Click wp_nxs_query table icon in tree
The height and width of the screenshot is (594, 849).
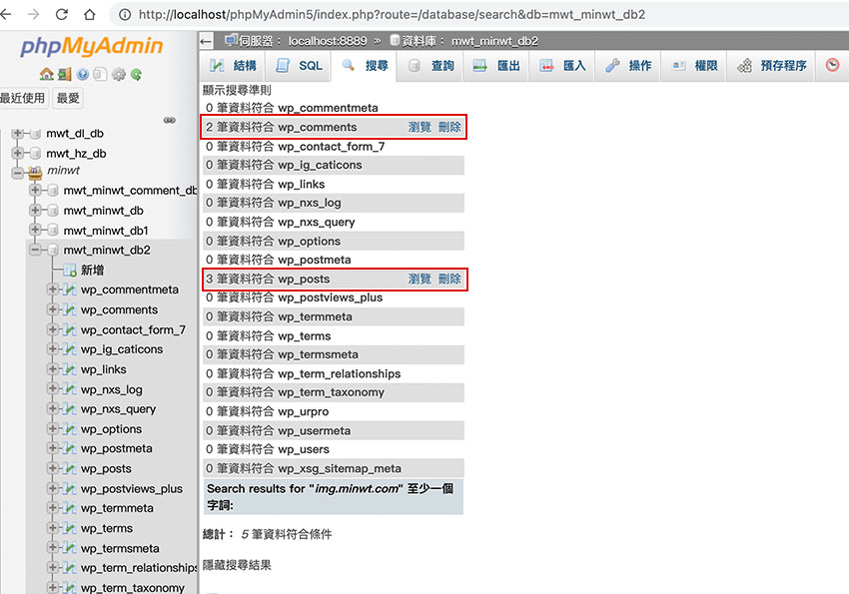(69, 409)
